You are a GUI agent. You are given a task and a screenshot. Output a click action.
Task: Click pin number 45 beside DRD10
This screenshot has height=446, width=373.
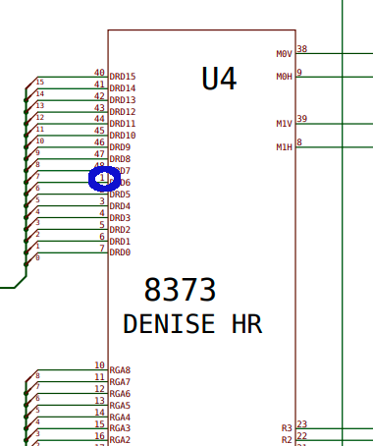99,131
